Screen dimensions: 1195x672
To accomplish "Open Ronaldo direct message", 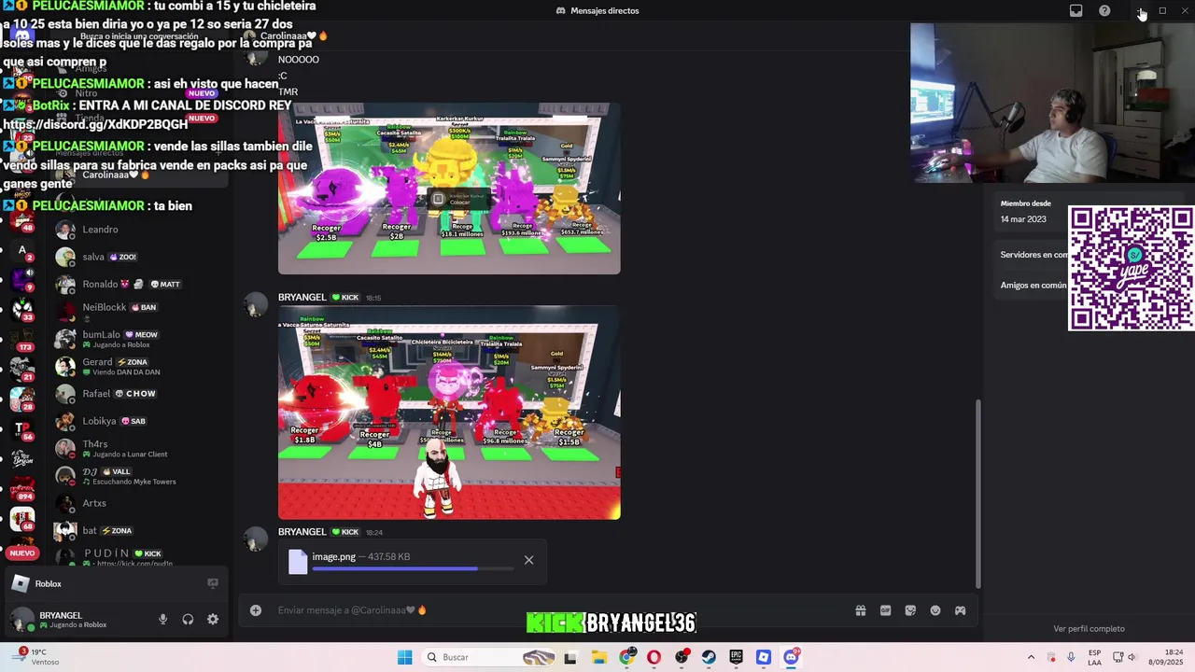I will tap(140, 284).
